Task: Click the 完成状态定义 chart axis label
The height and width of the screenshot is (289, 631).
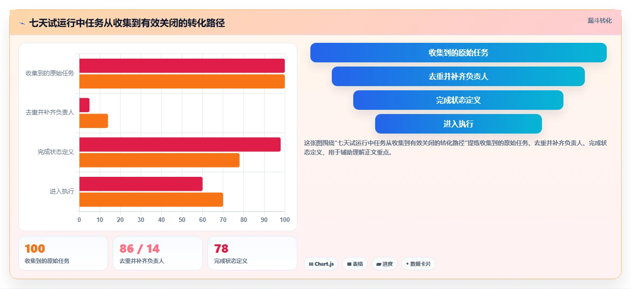Action: tap(56, 152)
